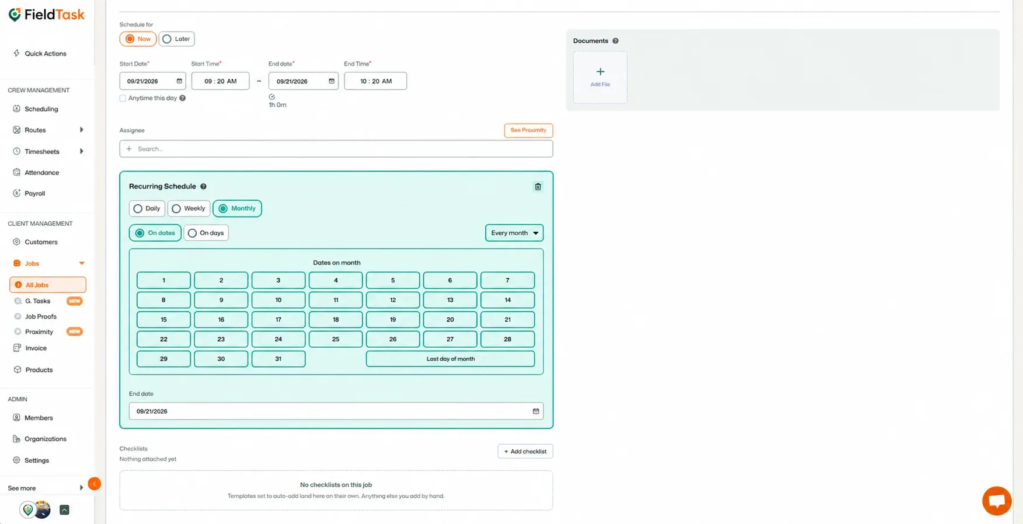Click the Proximity sidebar icon
The height and width of the screenshot is (524, 1023).
(18, 331)
